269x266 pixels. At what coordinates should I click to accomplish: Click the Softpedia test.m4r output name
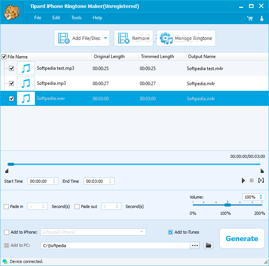tap(205, 69)
